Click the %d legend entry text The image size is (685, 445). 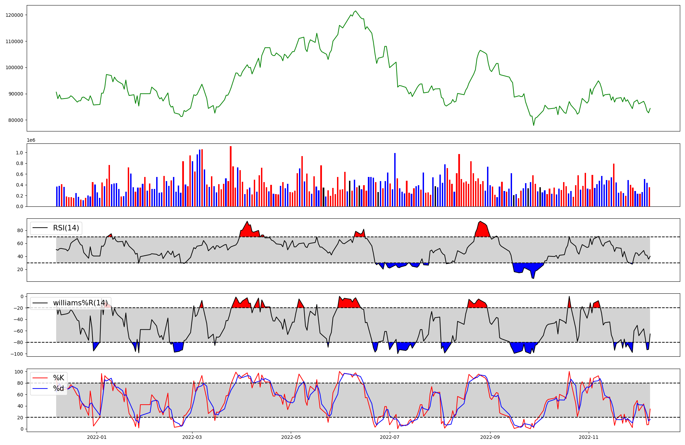[59, 389]
